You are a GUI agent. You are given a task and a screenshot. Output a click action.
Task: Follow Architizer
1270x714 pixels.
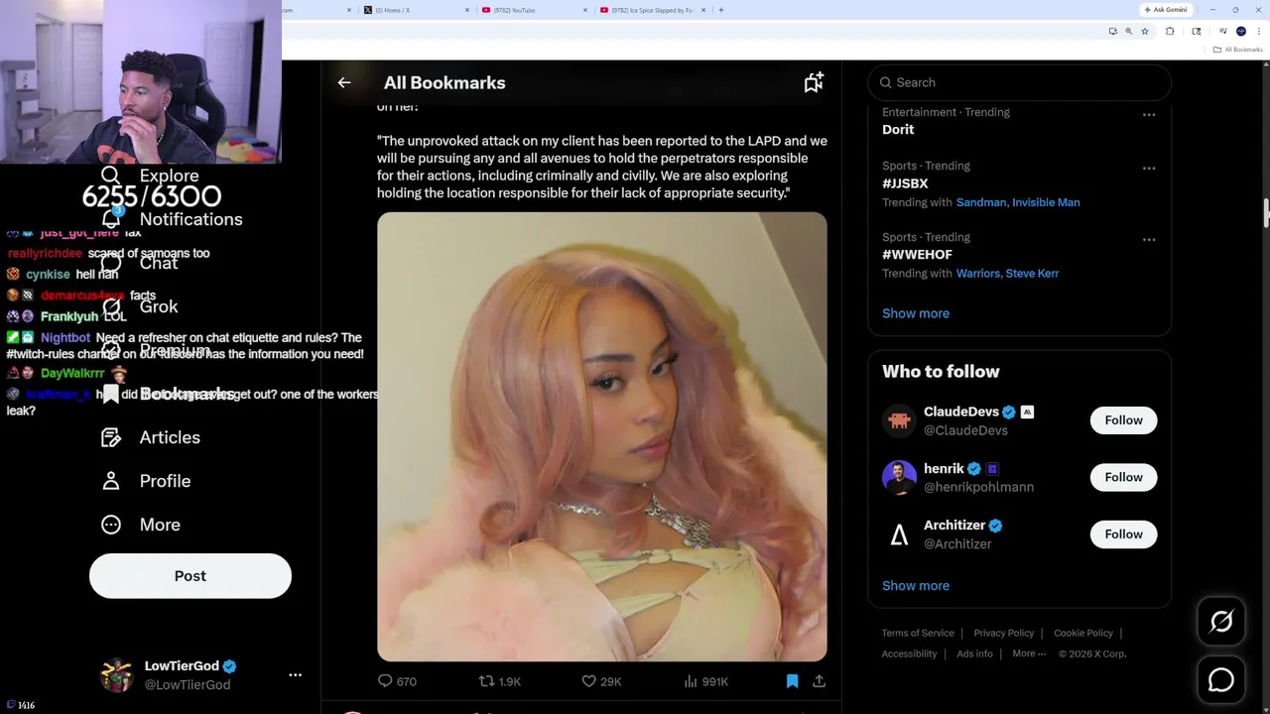pos(1124,535)
